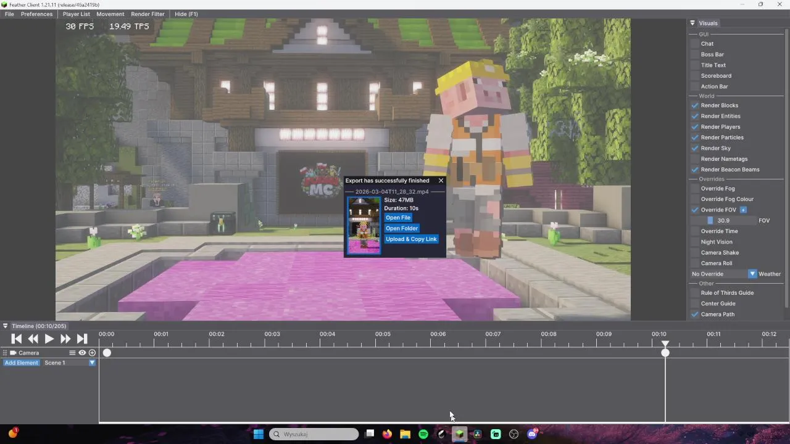Click the fast-forward playback button
The width and height of the screenshot is (790, 444).
(x=65, y=339)
